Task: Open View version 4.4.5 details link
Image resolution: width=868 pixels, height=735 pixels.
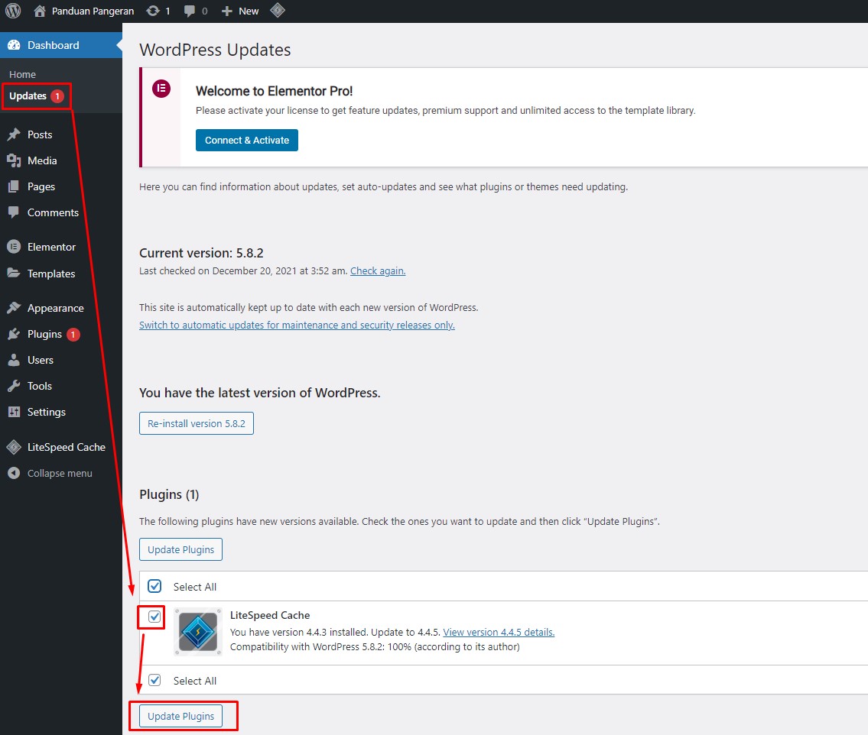Action: (499, 632)
